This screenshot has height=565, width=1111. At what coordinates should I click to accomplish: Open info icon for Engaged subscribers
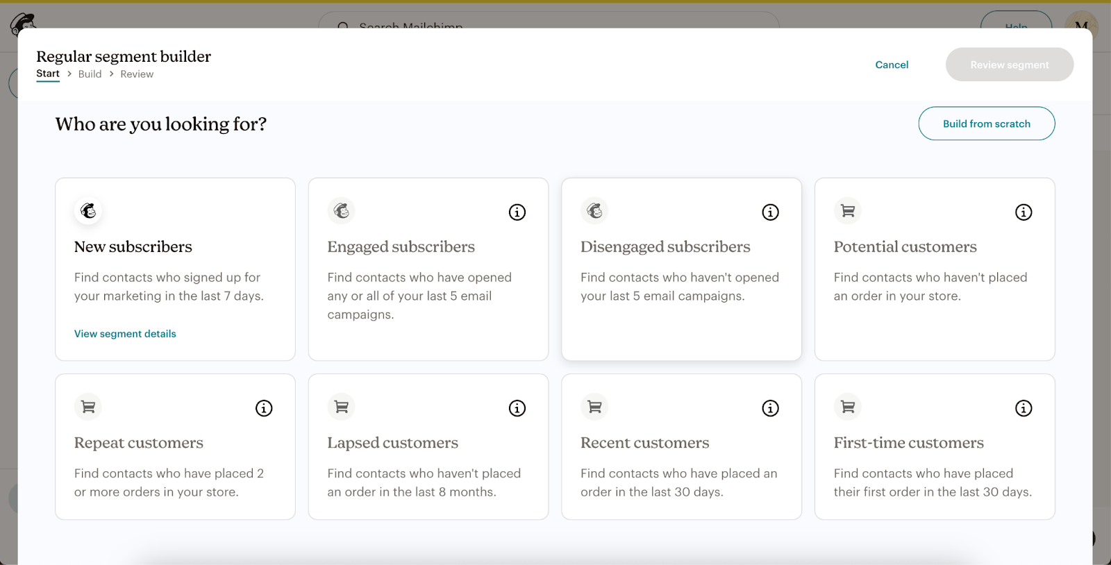(x=517, y=212)
